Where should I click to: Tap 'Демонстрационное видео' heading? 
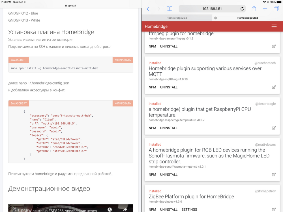click(49, 189)
